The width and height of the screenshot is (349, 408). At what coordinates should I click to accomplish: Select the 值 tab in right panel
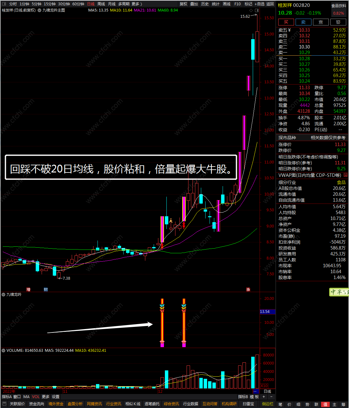point(325,404)
